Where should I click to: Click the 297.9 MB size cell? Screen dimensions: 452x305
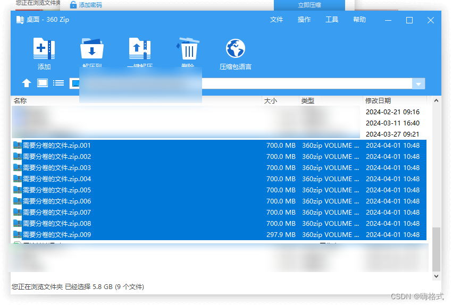(x=281, y=235)
